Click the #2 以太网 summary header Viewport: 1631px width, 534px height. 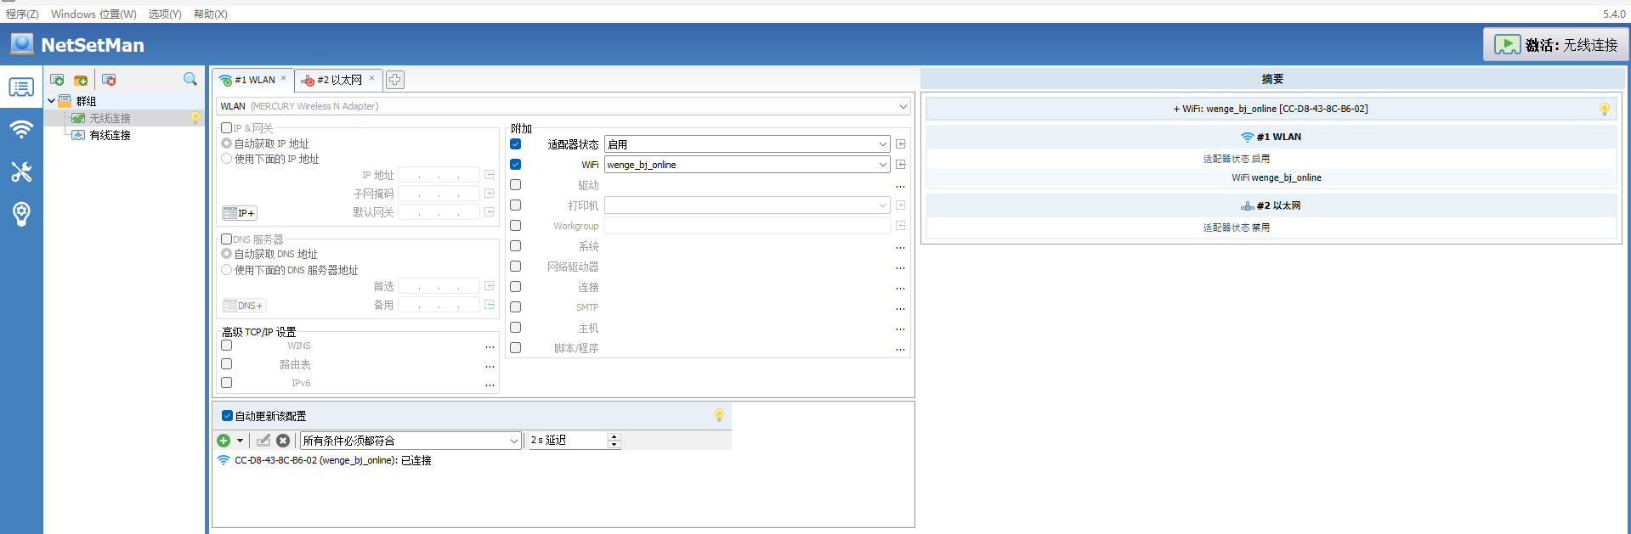point(1271,205)
